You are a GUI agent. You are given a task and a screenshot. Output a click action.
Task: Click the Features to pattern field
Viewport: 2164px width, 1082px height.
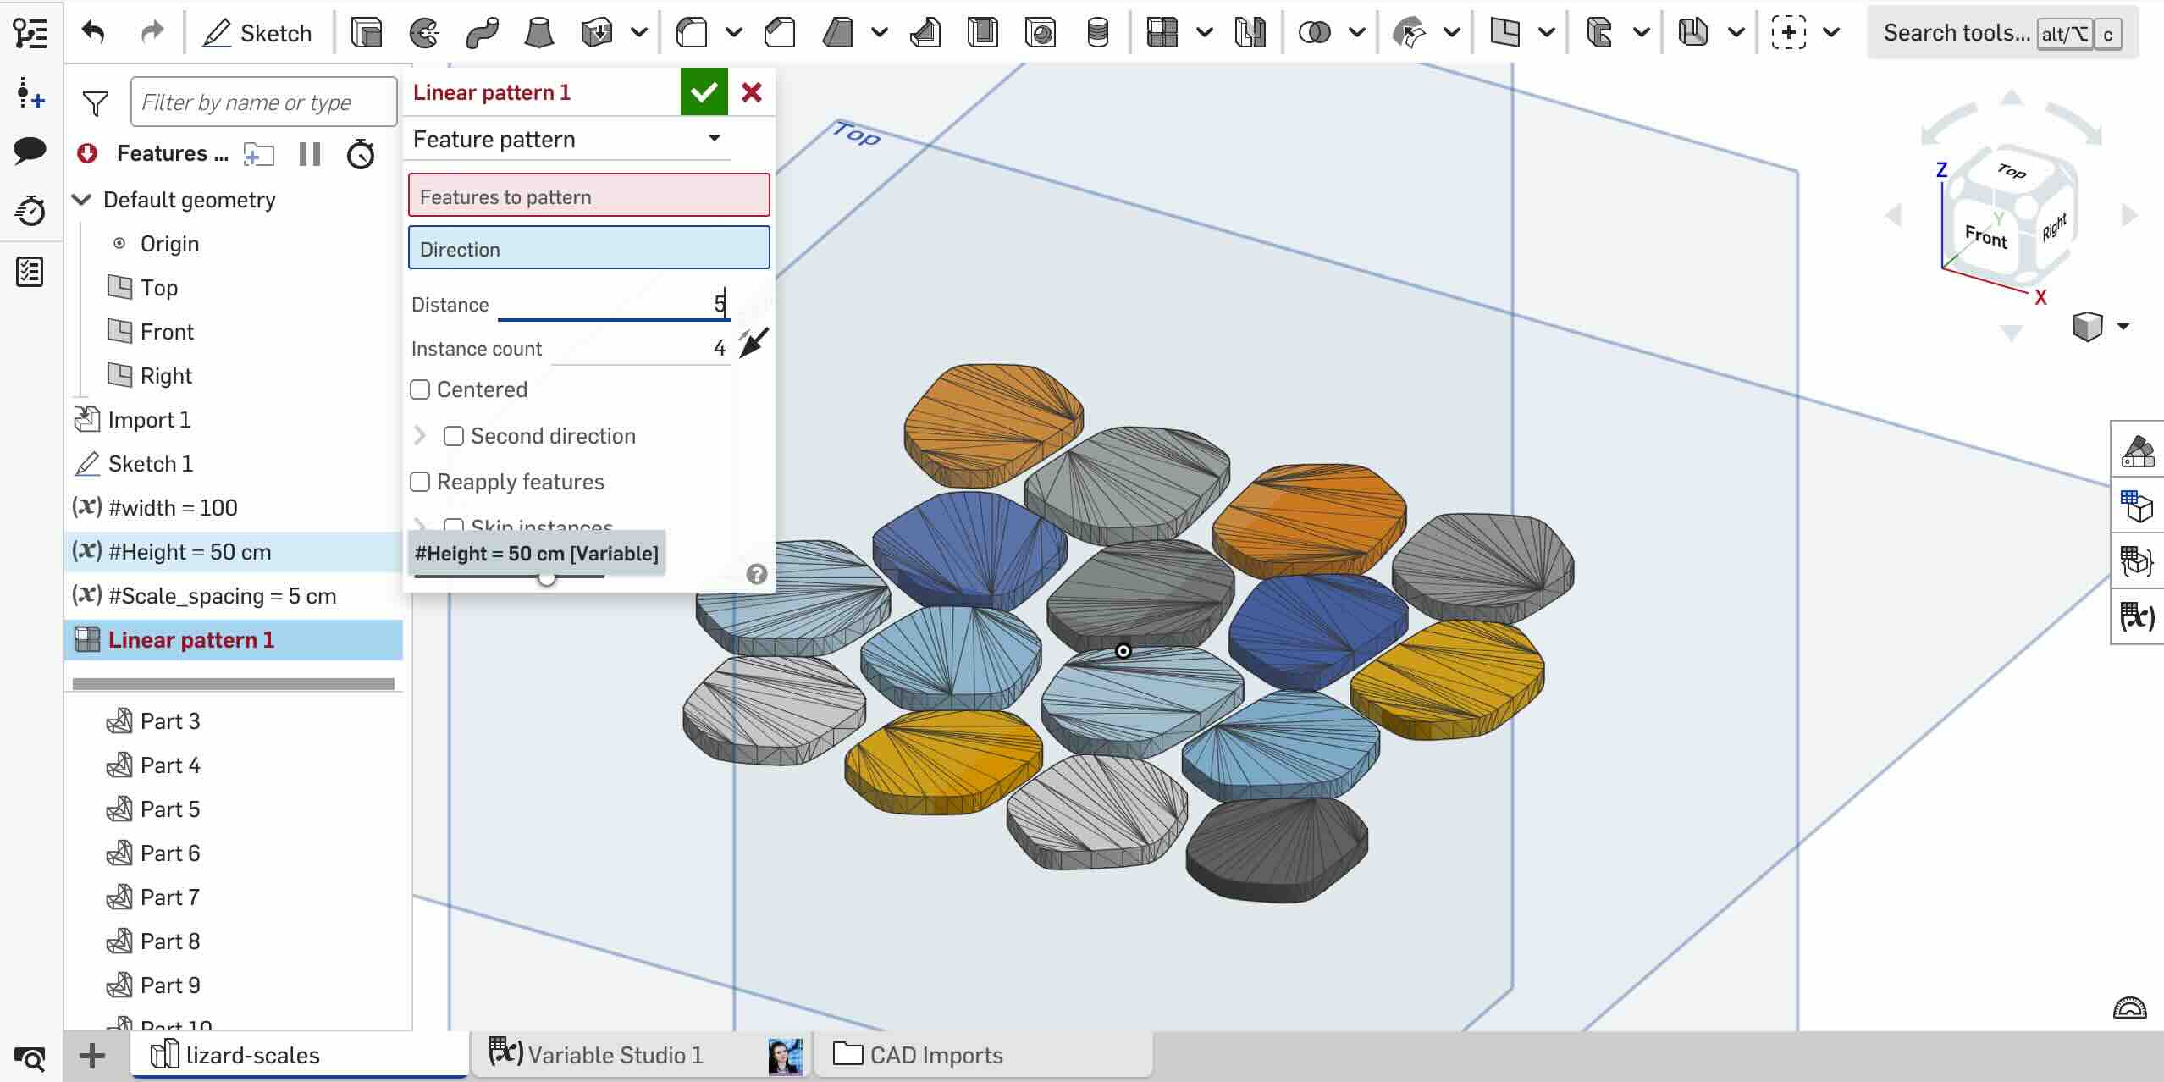pos(589,196)
